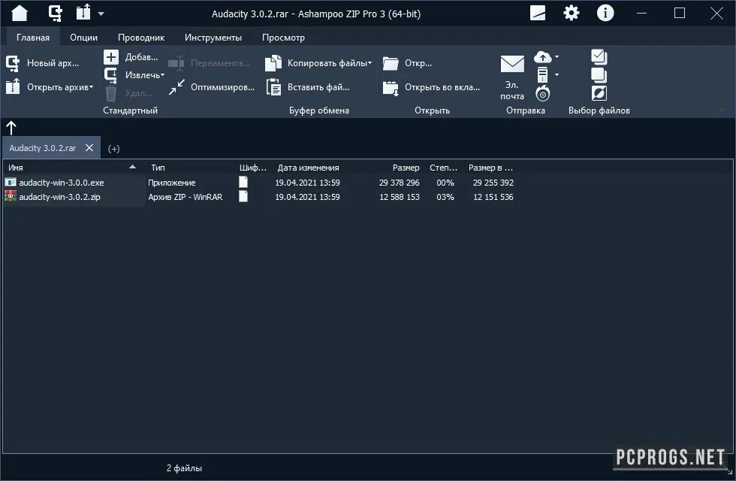
Task: Click the Открыть folder icon
Action: (391, 63)
